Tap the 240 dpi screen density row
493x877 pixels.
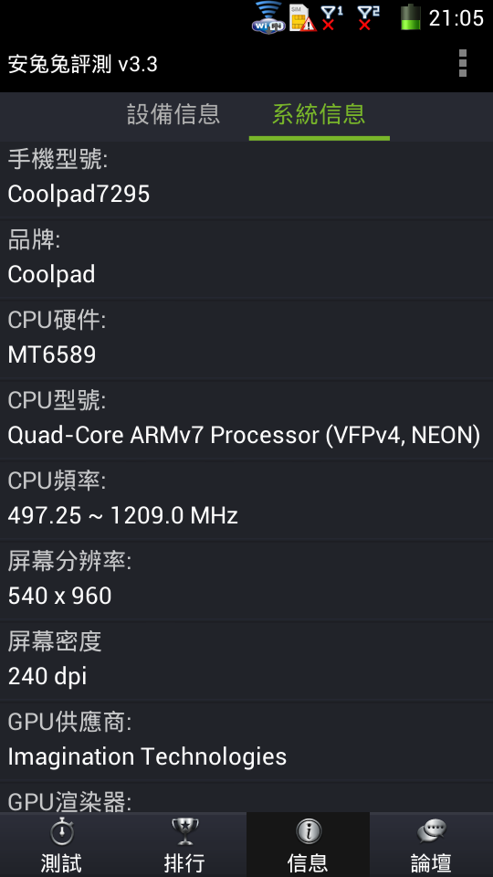click(x=246, y=660)
